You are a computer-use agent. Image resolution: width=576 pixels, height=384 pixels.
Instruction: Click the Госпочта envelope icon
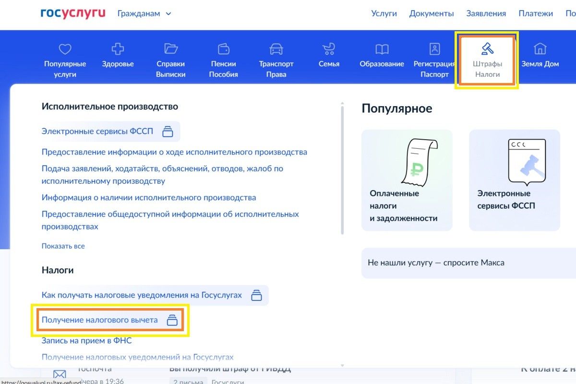pyautogui.click(x=60, y=374)
